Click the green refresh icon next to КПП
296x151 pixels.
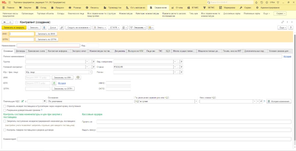[x=54, y=83]
